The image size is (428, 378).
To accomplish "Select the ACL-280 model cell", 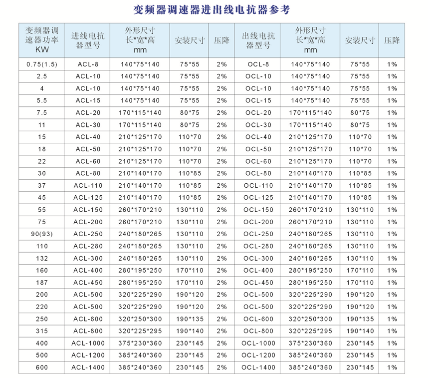I will (x=88, y=246).
